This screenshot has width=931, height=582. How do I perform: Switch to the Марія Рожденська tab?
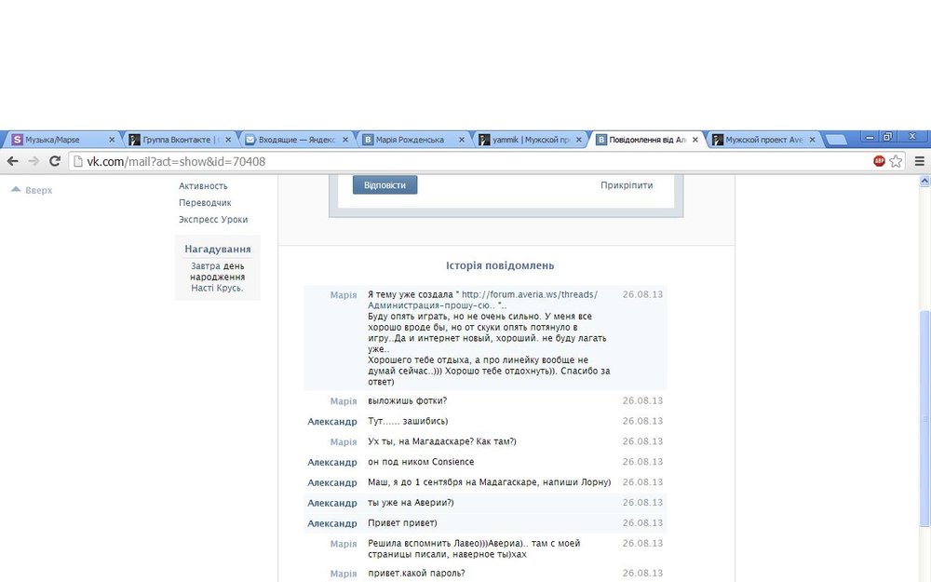point(413,140)
